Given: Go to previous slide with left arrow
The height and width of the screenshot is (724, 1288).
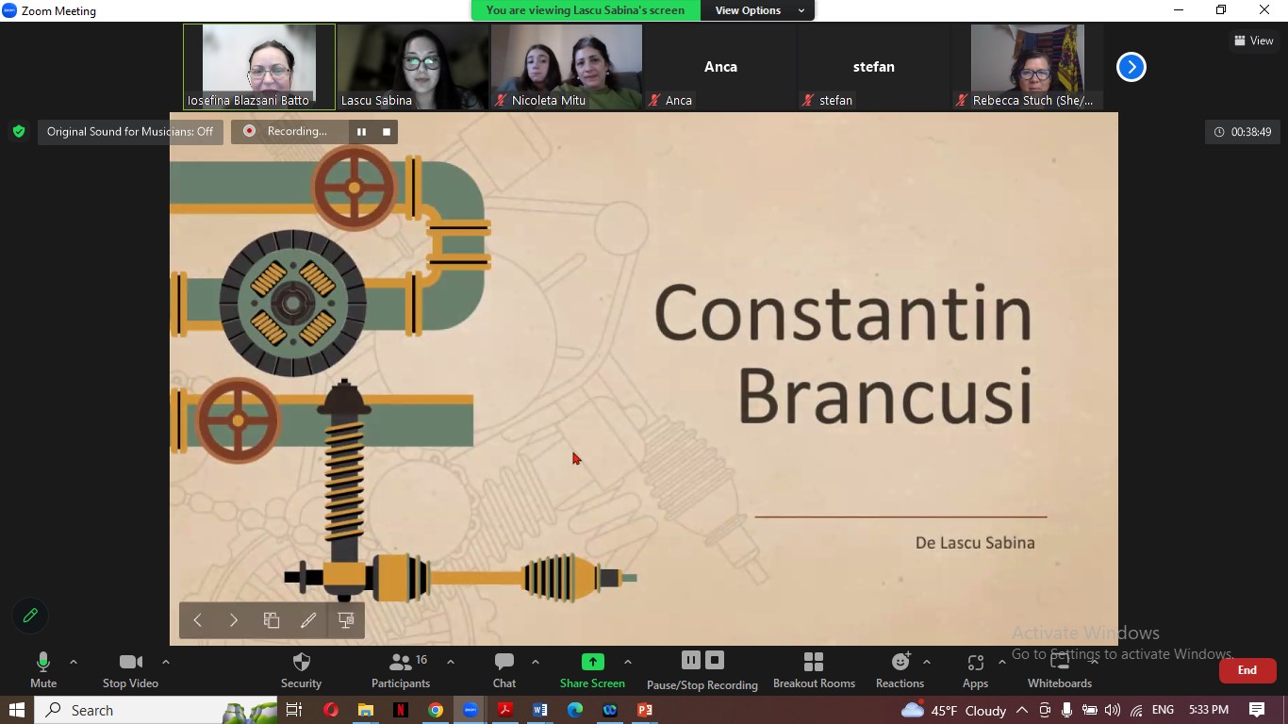Looking at the screenshot, I should coord(198,620).
